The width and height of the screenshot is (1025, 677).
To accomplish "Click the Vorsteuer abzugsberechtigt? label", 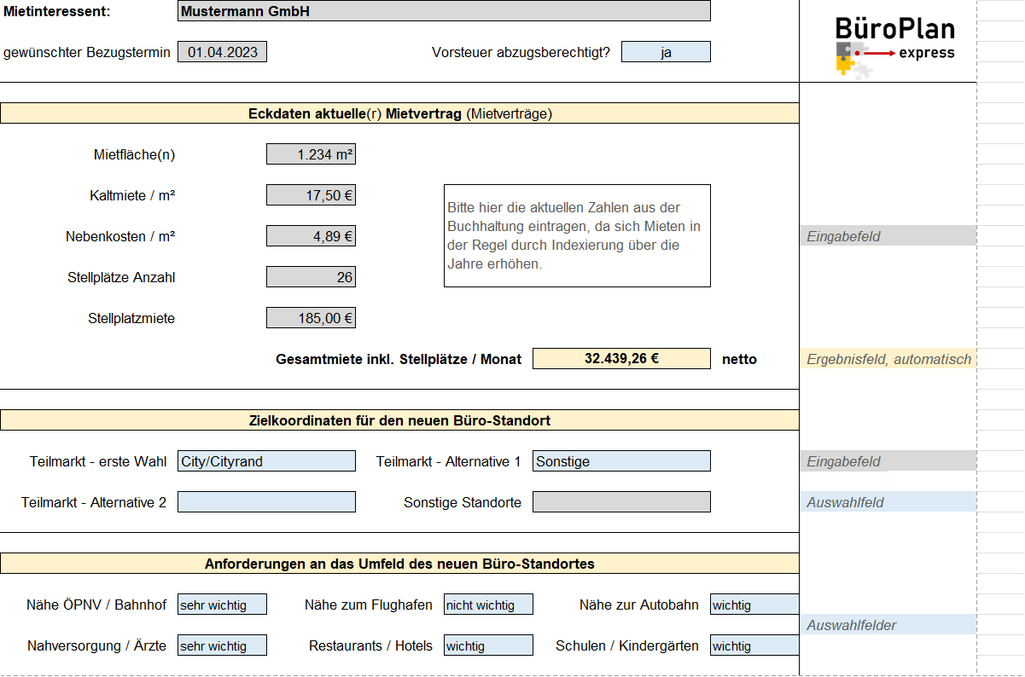I will (521, 53).
